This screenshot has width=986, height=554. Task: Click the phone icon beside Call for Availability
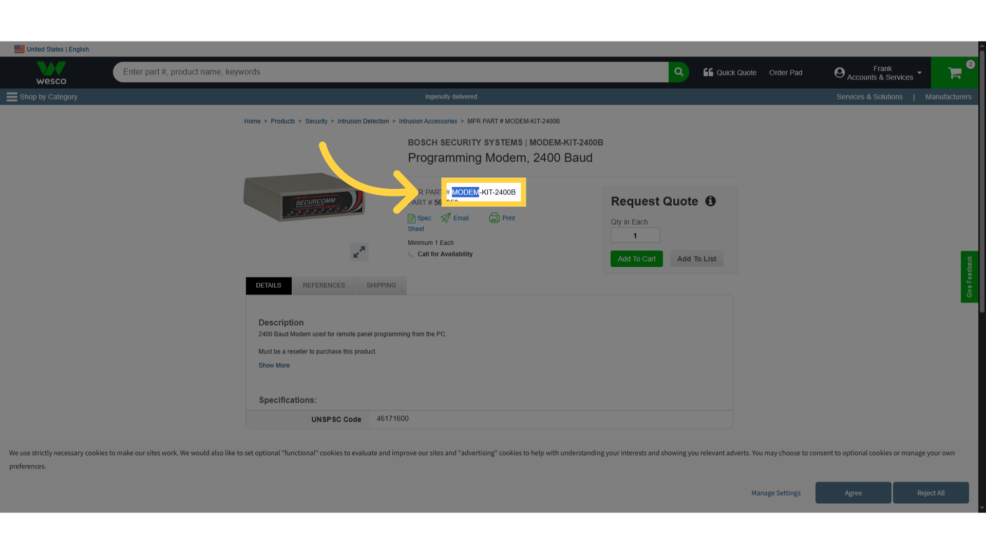[411, 255]
